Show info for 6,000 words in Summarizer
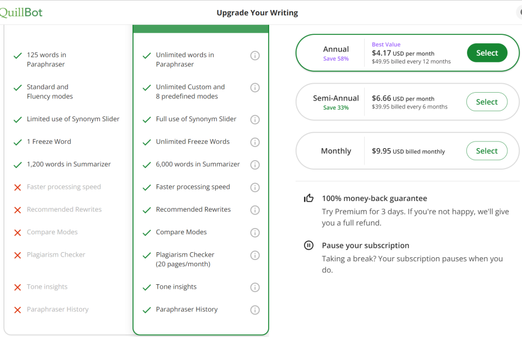 [255, 165]
